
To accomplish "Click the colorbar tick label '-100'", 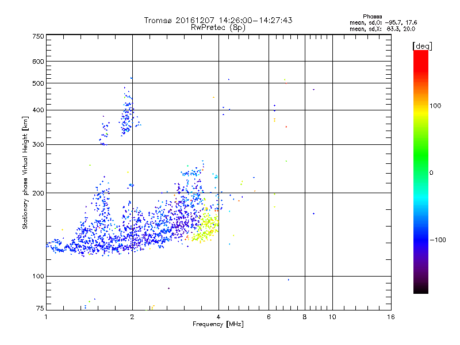I will click(438, 240).
